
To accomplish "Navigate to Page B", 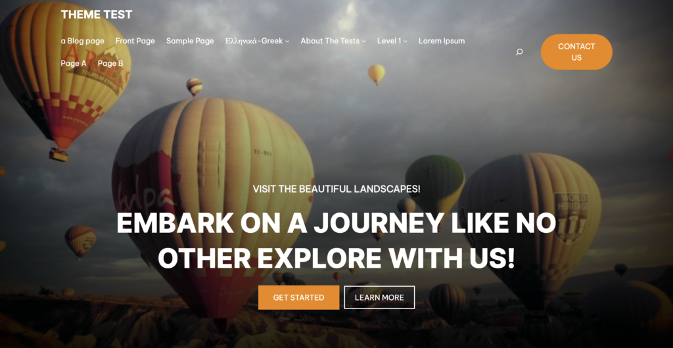I will tap(110, 63).
